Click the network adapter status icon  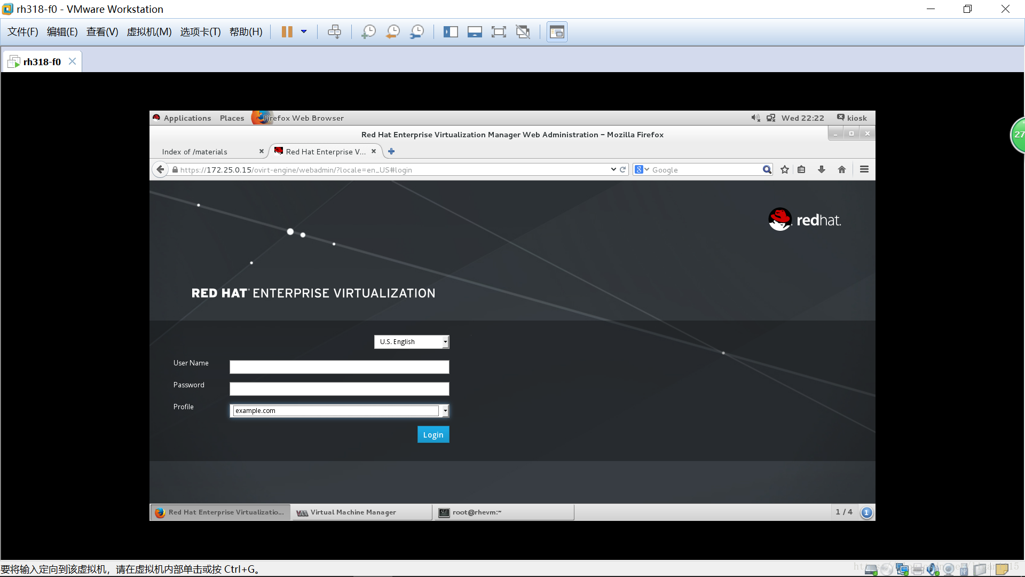902,570
